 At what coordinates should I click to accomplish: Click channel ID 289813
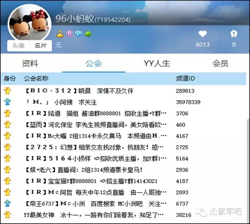click(x=185, y=91)
